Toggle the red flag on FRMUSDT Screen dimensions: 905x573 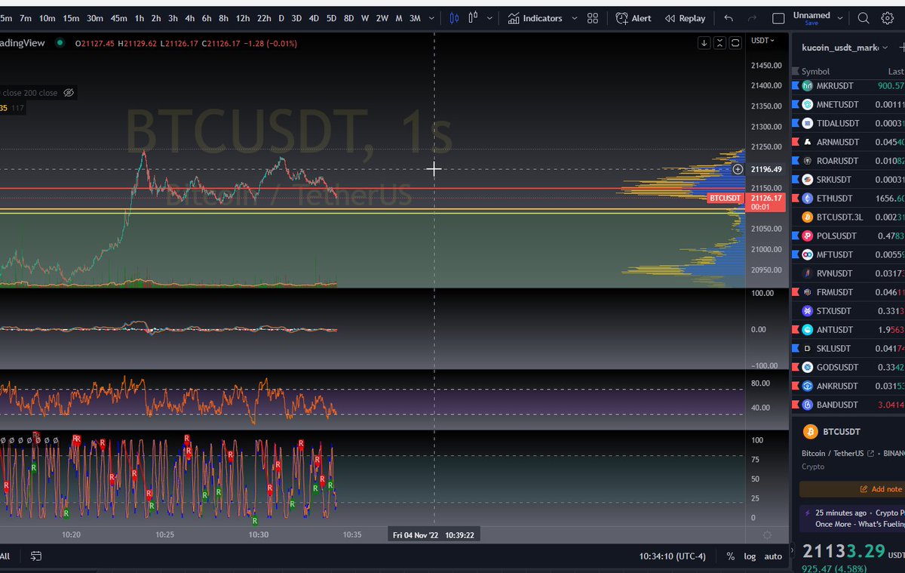point(795,292)
